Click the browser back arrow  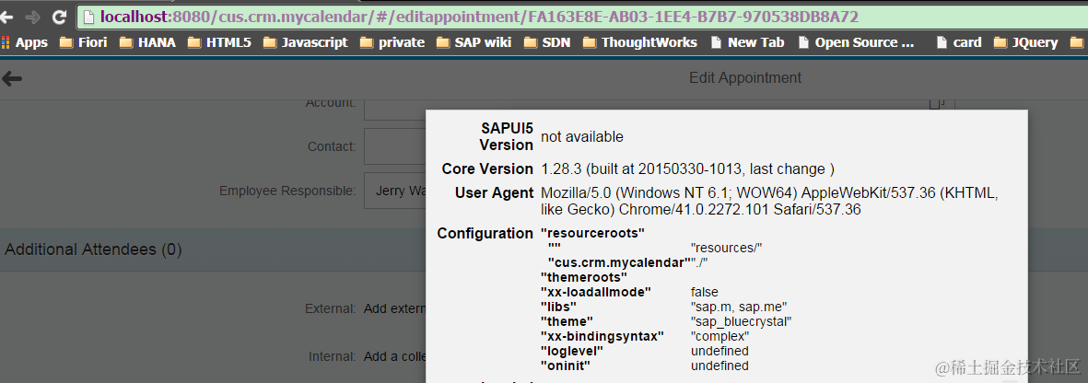point(6,17)
